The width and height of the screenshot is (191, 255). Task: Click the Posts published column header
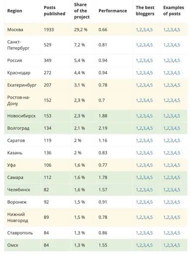click(54, 10)
